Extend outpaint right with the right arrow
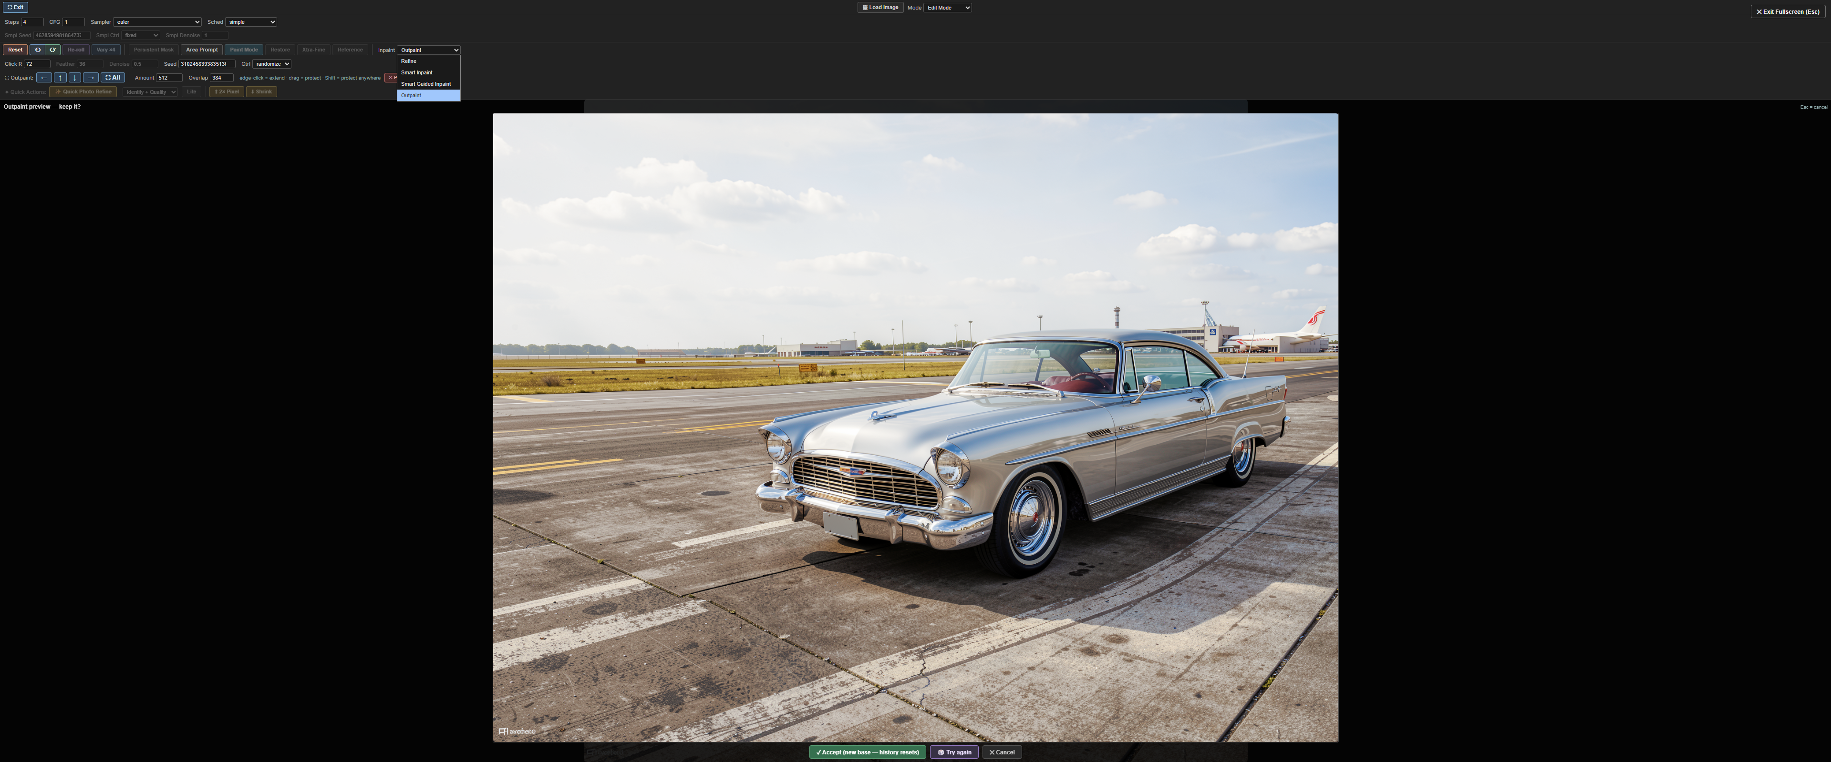This screenshot has height=762, width=1831. coord(90,77)
